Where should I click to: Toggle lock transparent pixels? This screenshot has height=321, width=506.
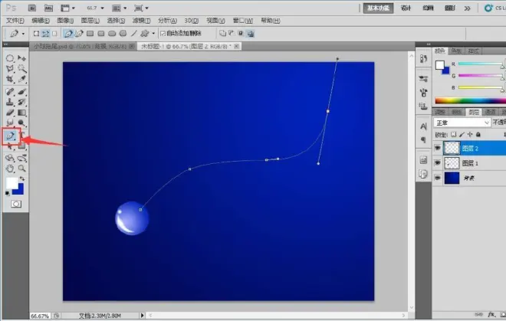[454, 134]
